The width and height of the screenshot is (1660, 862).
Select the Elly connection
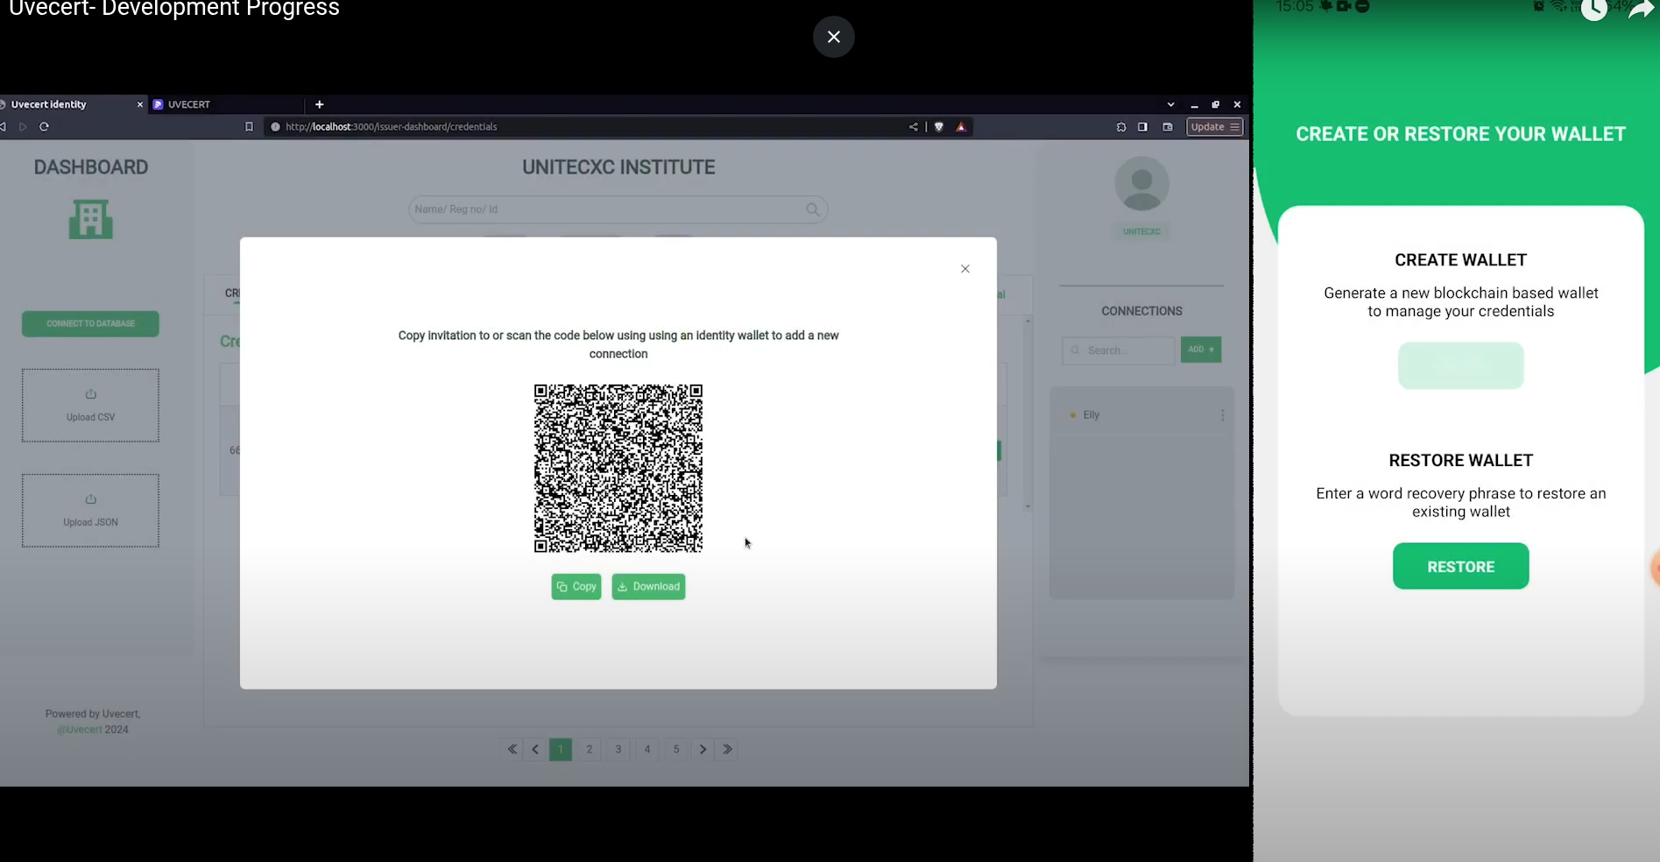[1091, 415]
